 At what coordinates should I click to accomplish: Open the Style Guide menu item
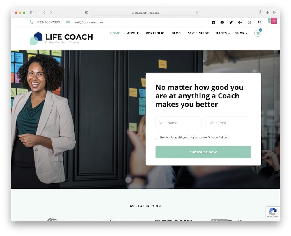point(198,33)
